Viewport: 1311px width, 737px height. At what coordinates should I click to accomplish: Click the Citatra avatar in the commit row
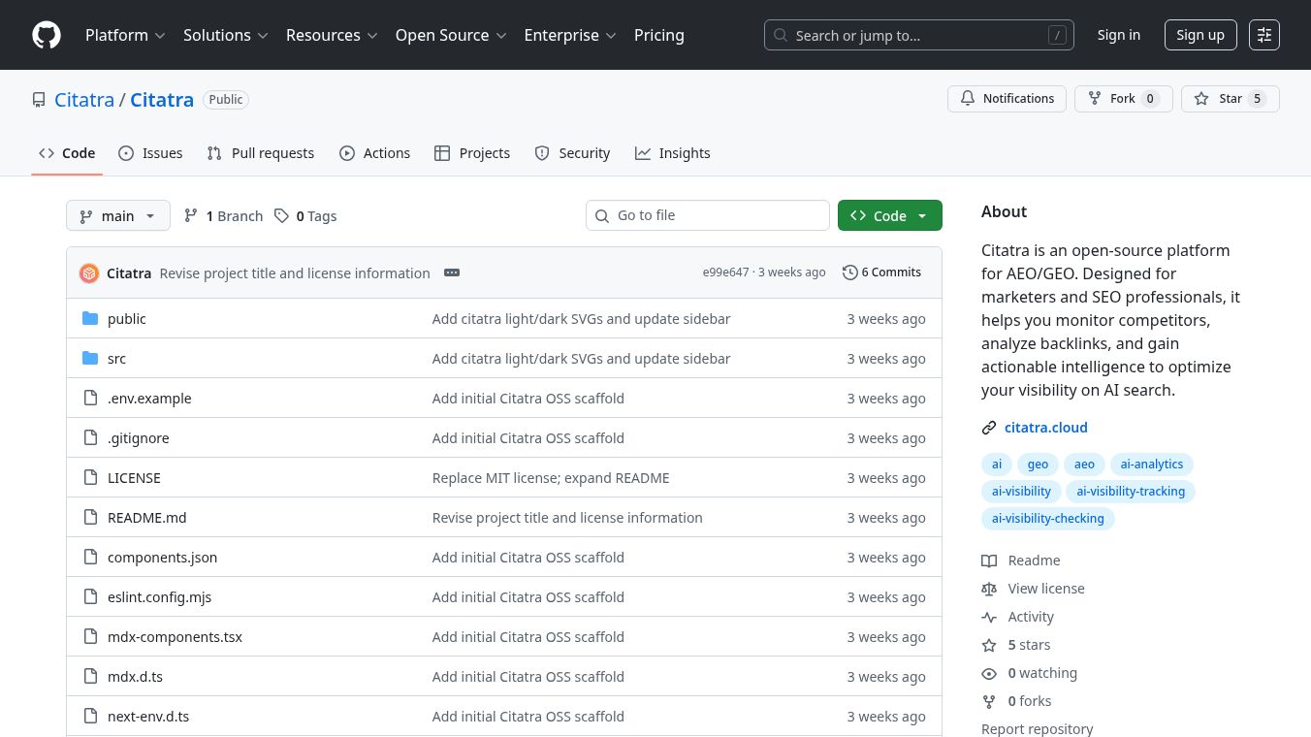(x=89, y=273)
